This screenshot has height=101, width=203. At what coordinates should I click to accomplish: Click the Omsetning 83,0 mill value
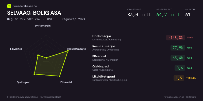pyautogui.click(x=139, y=15)
